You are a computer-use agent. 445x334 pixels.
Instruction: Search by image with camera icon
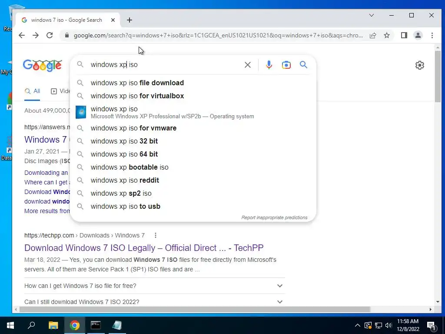[x=286, y=65]
